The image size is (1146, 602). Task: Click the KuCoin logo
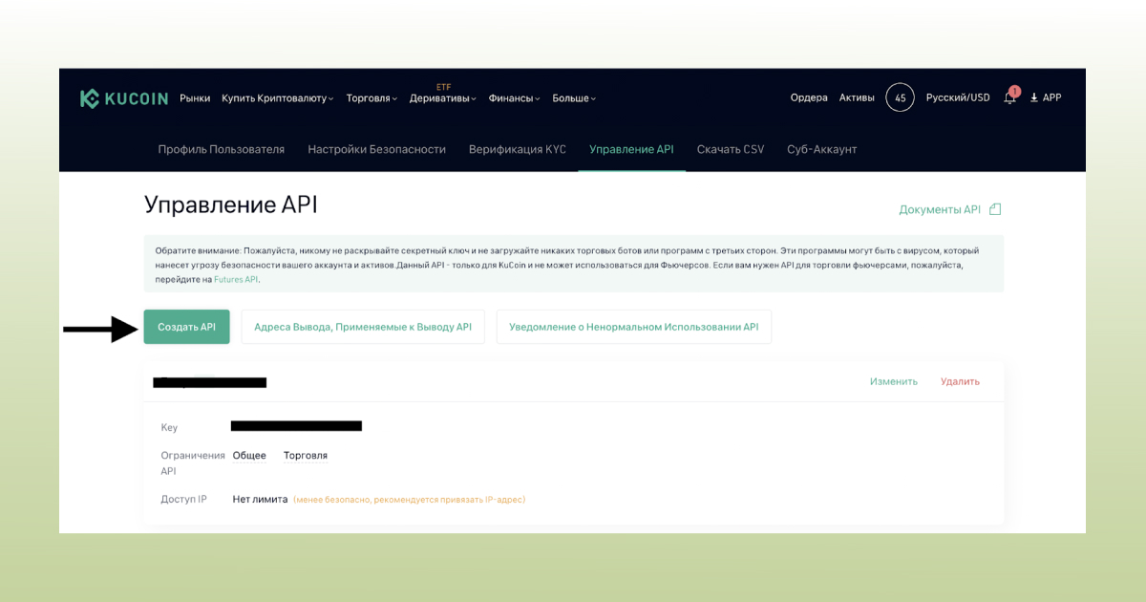[x=125, y=97]
